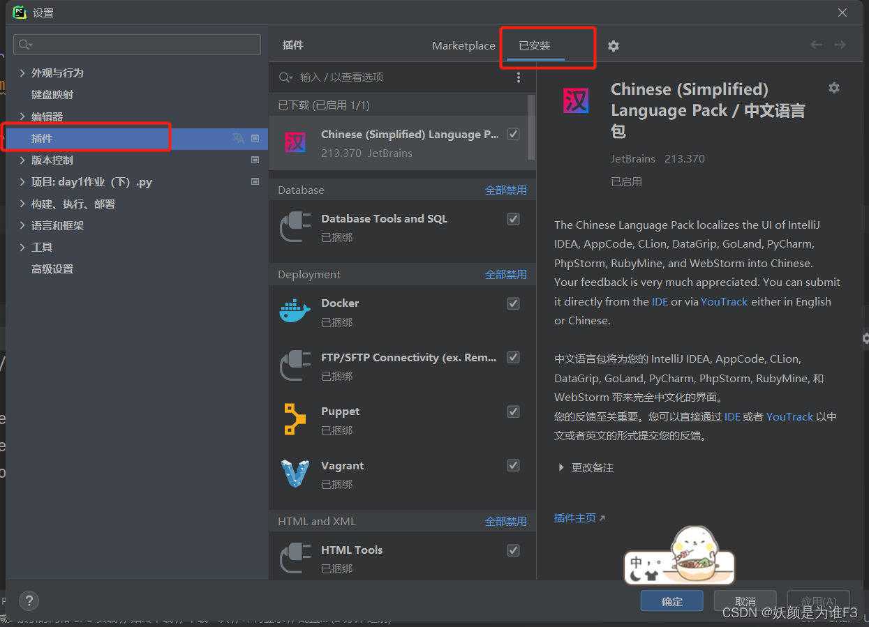Viewport: 869px width, 627px height.
Task: Click the Vagrant plugin icon
Action: [295, 474]
